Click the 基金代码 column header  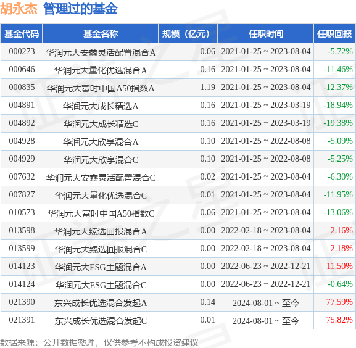22,33
